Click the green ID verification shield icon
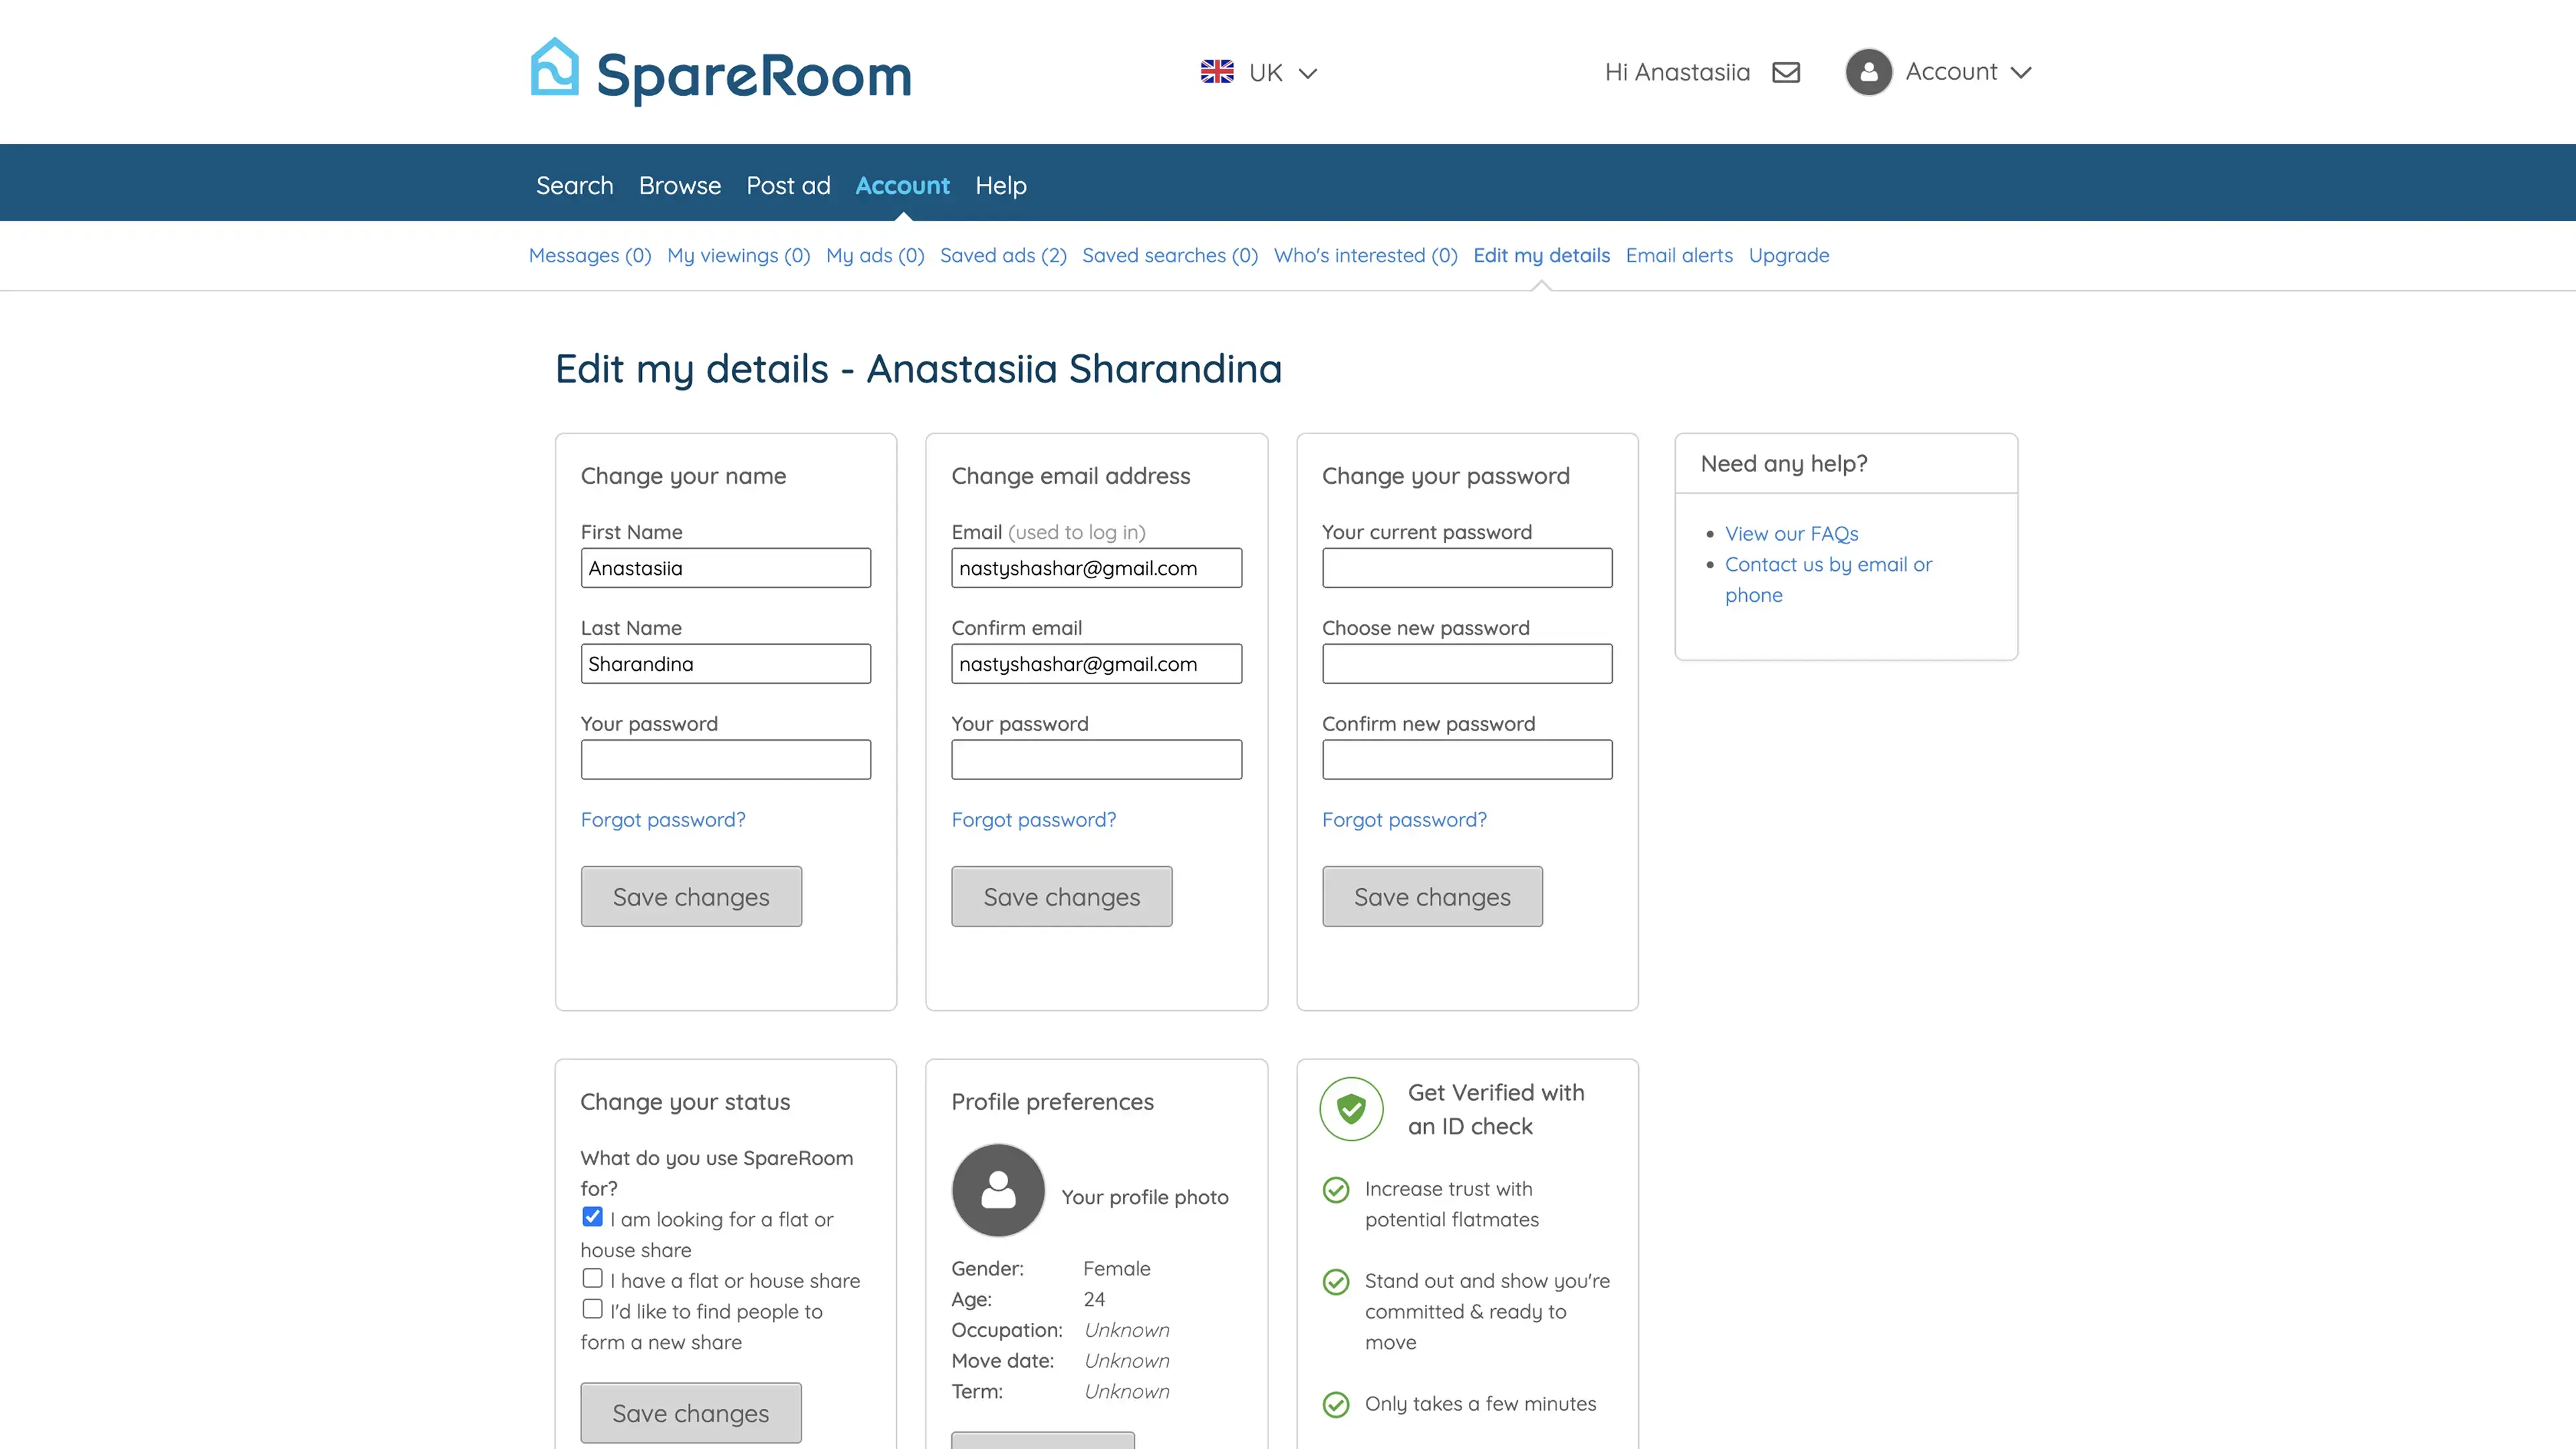Image resolution: width=2576 pixels, height=1449 pixels. (1351, 1108)
